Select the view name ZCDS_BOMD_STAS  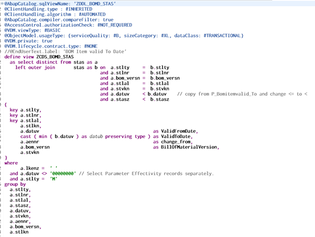[55, 57]
